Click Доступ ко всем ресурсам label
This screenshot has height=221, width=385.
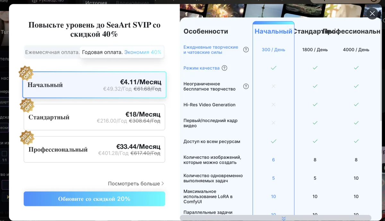212,142
